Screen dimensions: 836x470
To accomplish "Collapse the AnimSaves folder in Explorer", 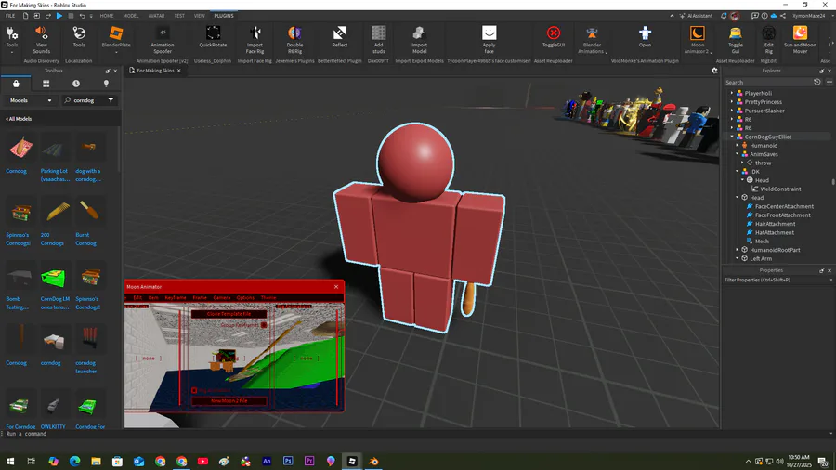I will pyautogui.click(x=738, y=154).
